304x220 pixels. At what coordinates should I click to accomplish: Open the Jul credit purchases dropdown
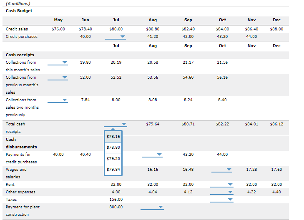pyautogui.click(x=116, y=37)
